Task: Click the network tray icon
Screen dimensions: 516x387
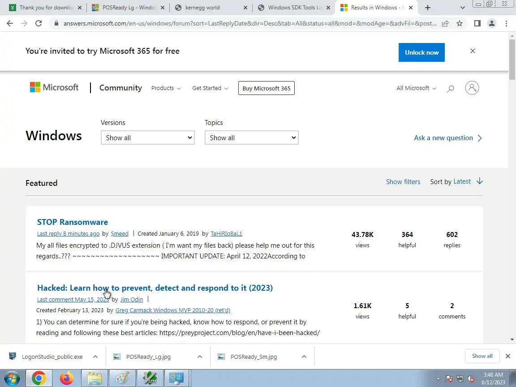Action: pos(460,379)
